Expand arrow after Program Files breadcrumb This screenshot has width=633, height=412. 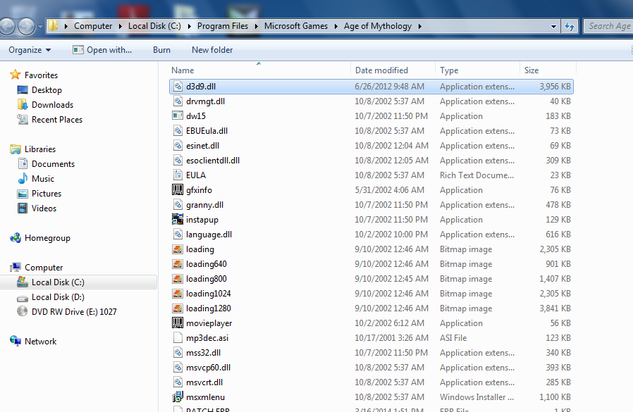257,26
